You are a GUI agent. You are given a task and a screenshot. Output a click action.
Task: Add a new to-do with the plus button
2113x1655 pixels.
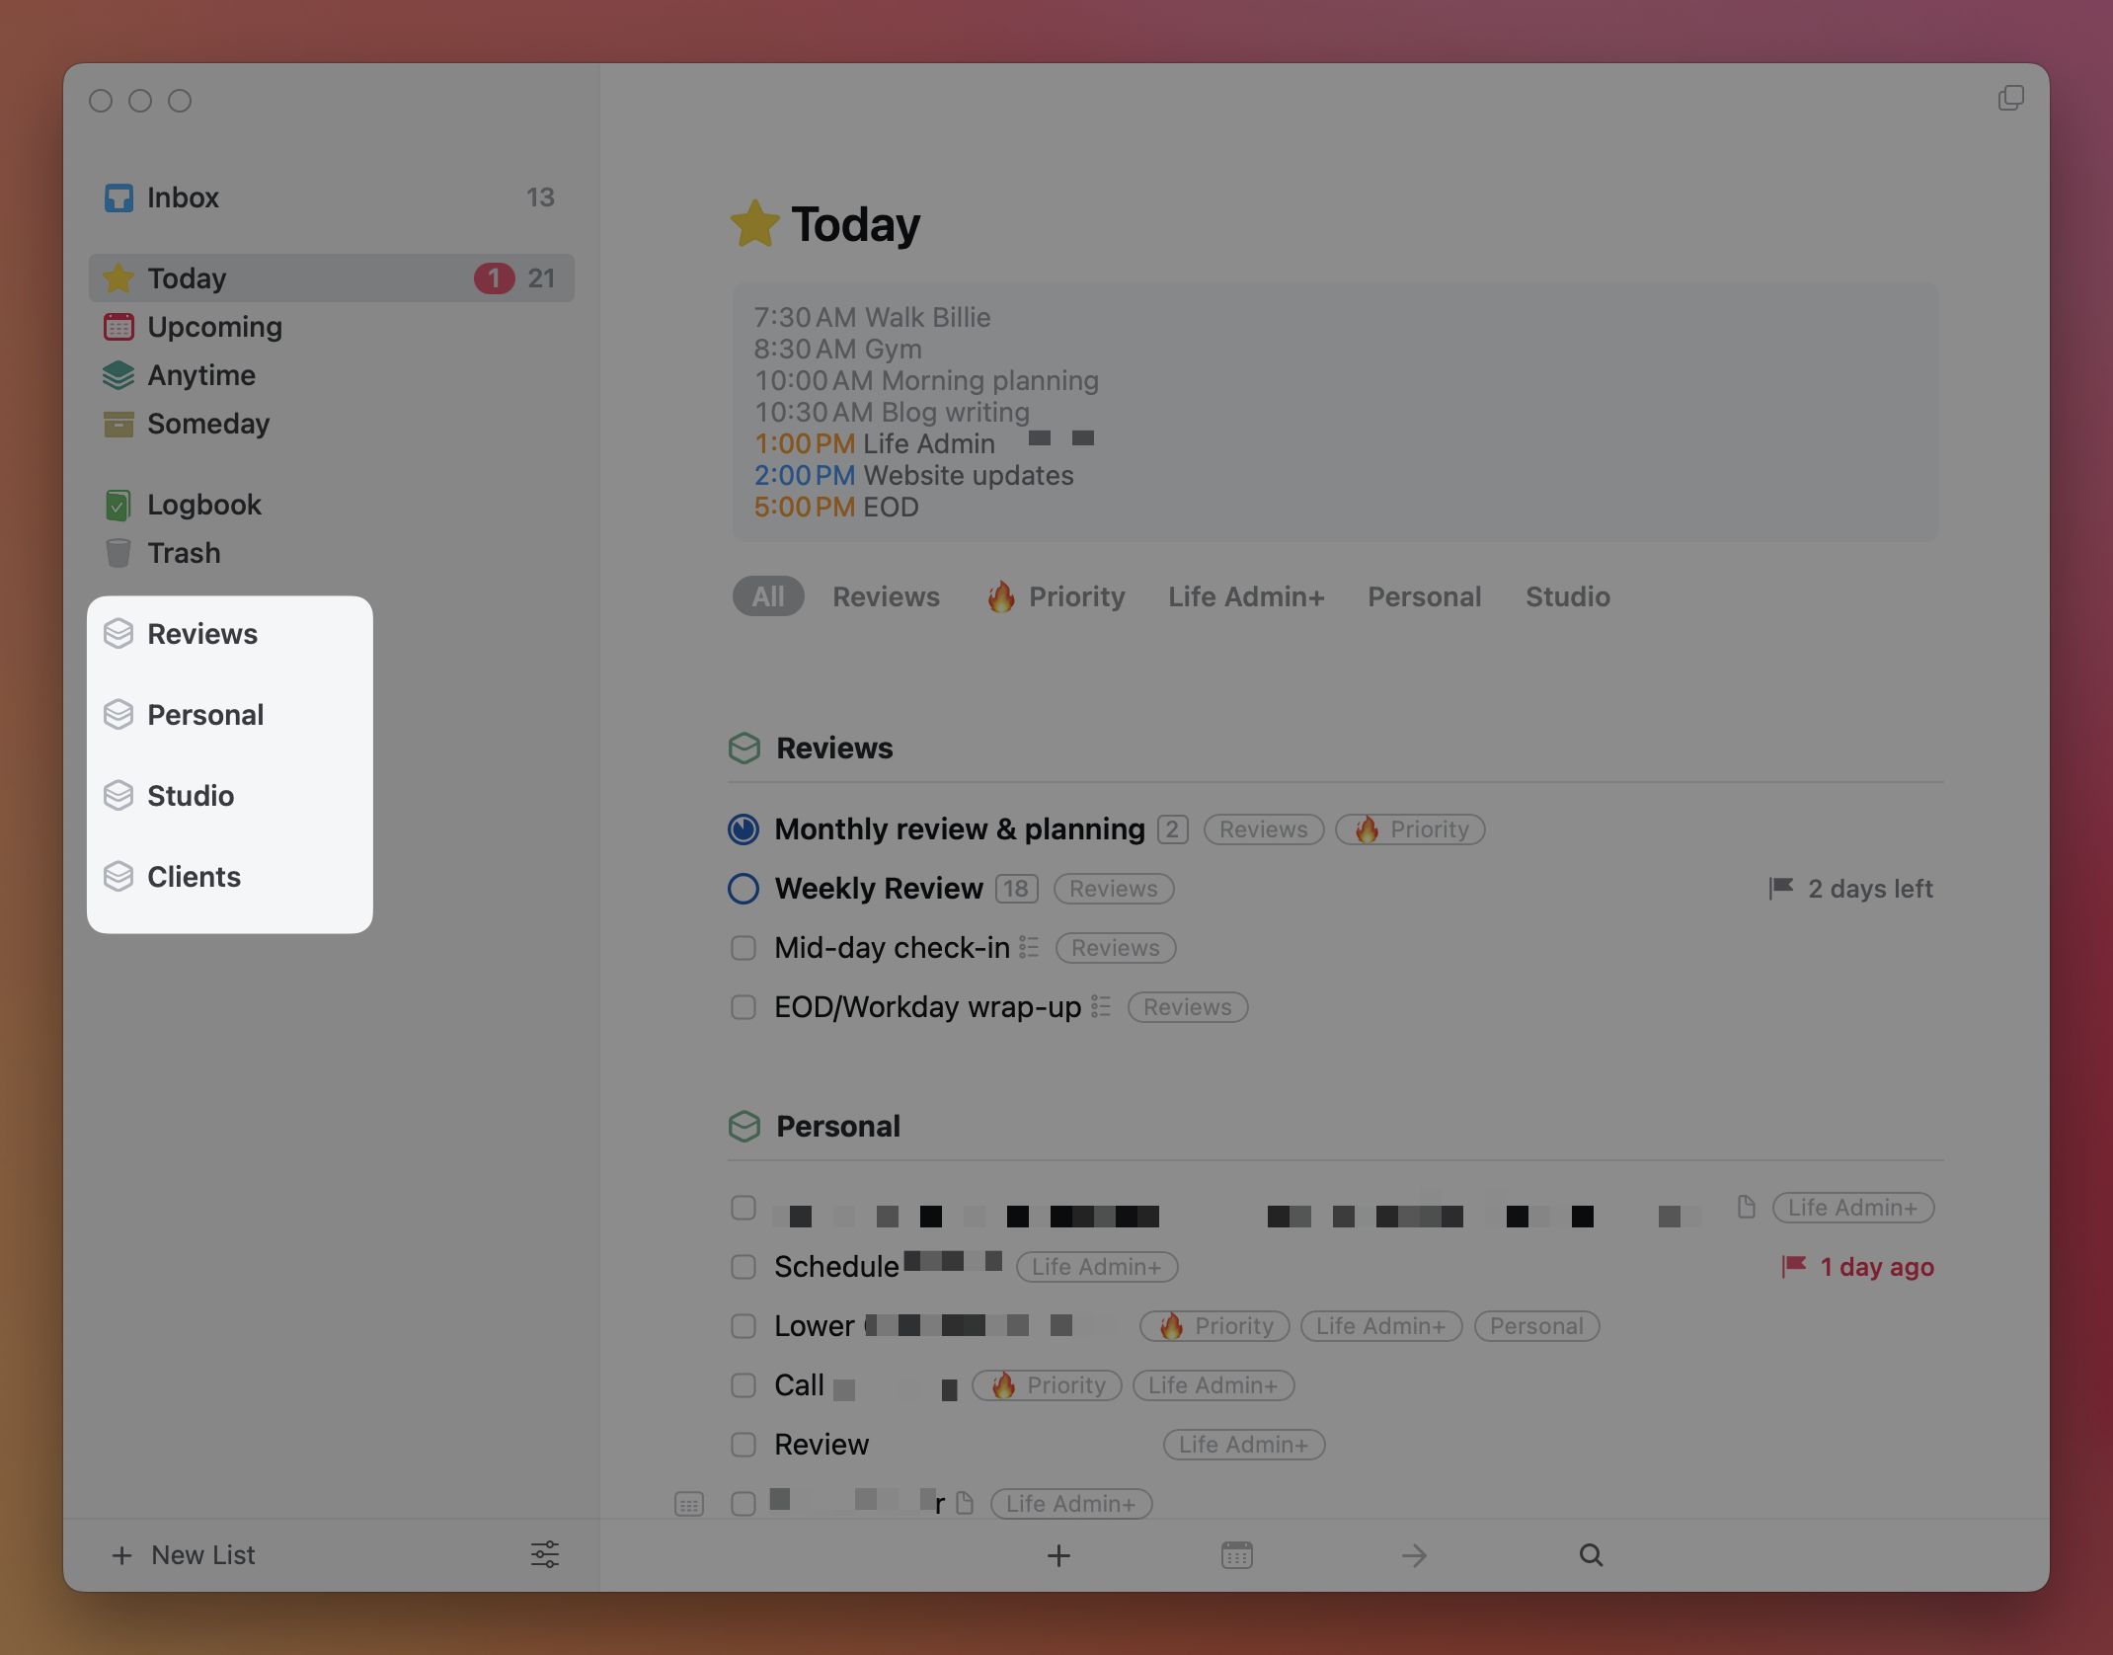click(x=1058, y=1555)
